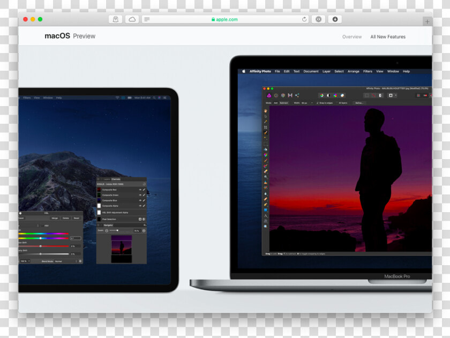
Task: Switch to the Develop Persona
Action: [283, 95]
